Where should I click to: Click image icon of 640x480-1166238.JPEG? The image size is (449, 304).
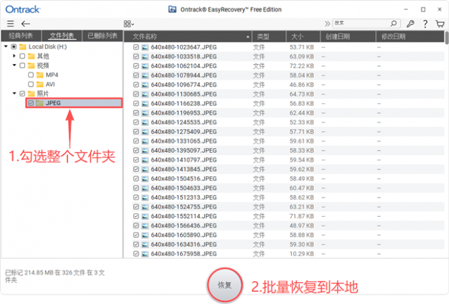[145, 104]
